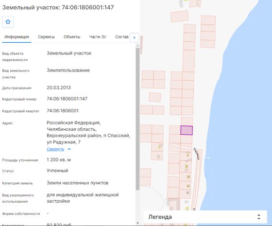The image size is (272, 226).
Task: Click cadastral number 74:06:1806001:147 value
Action: pos(67,99)
